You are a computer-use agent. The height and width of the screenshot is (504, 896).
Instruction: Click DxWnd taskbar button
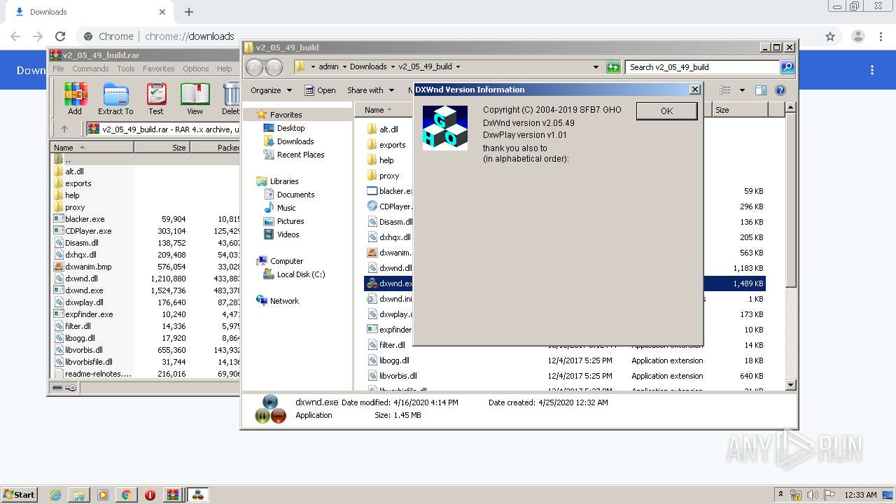point(198,495)
